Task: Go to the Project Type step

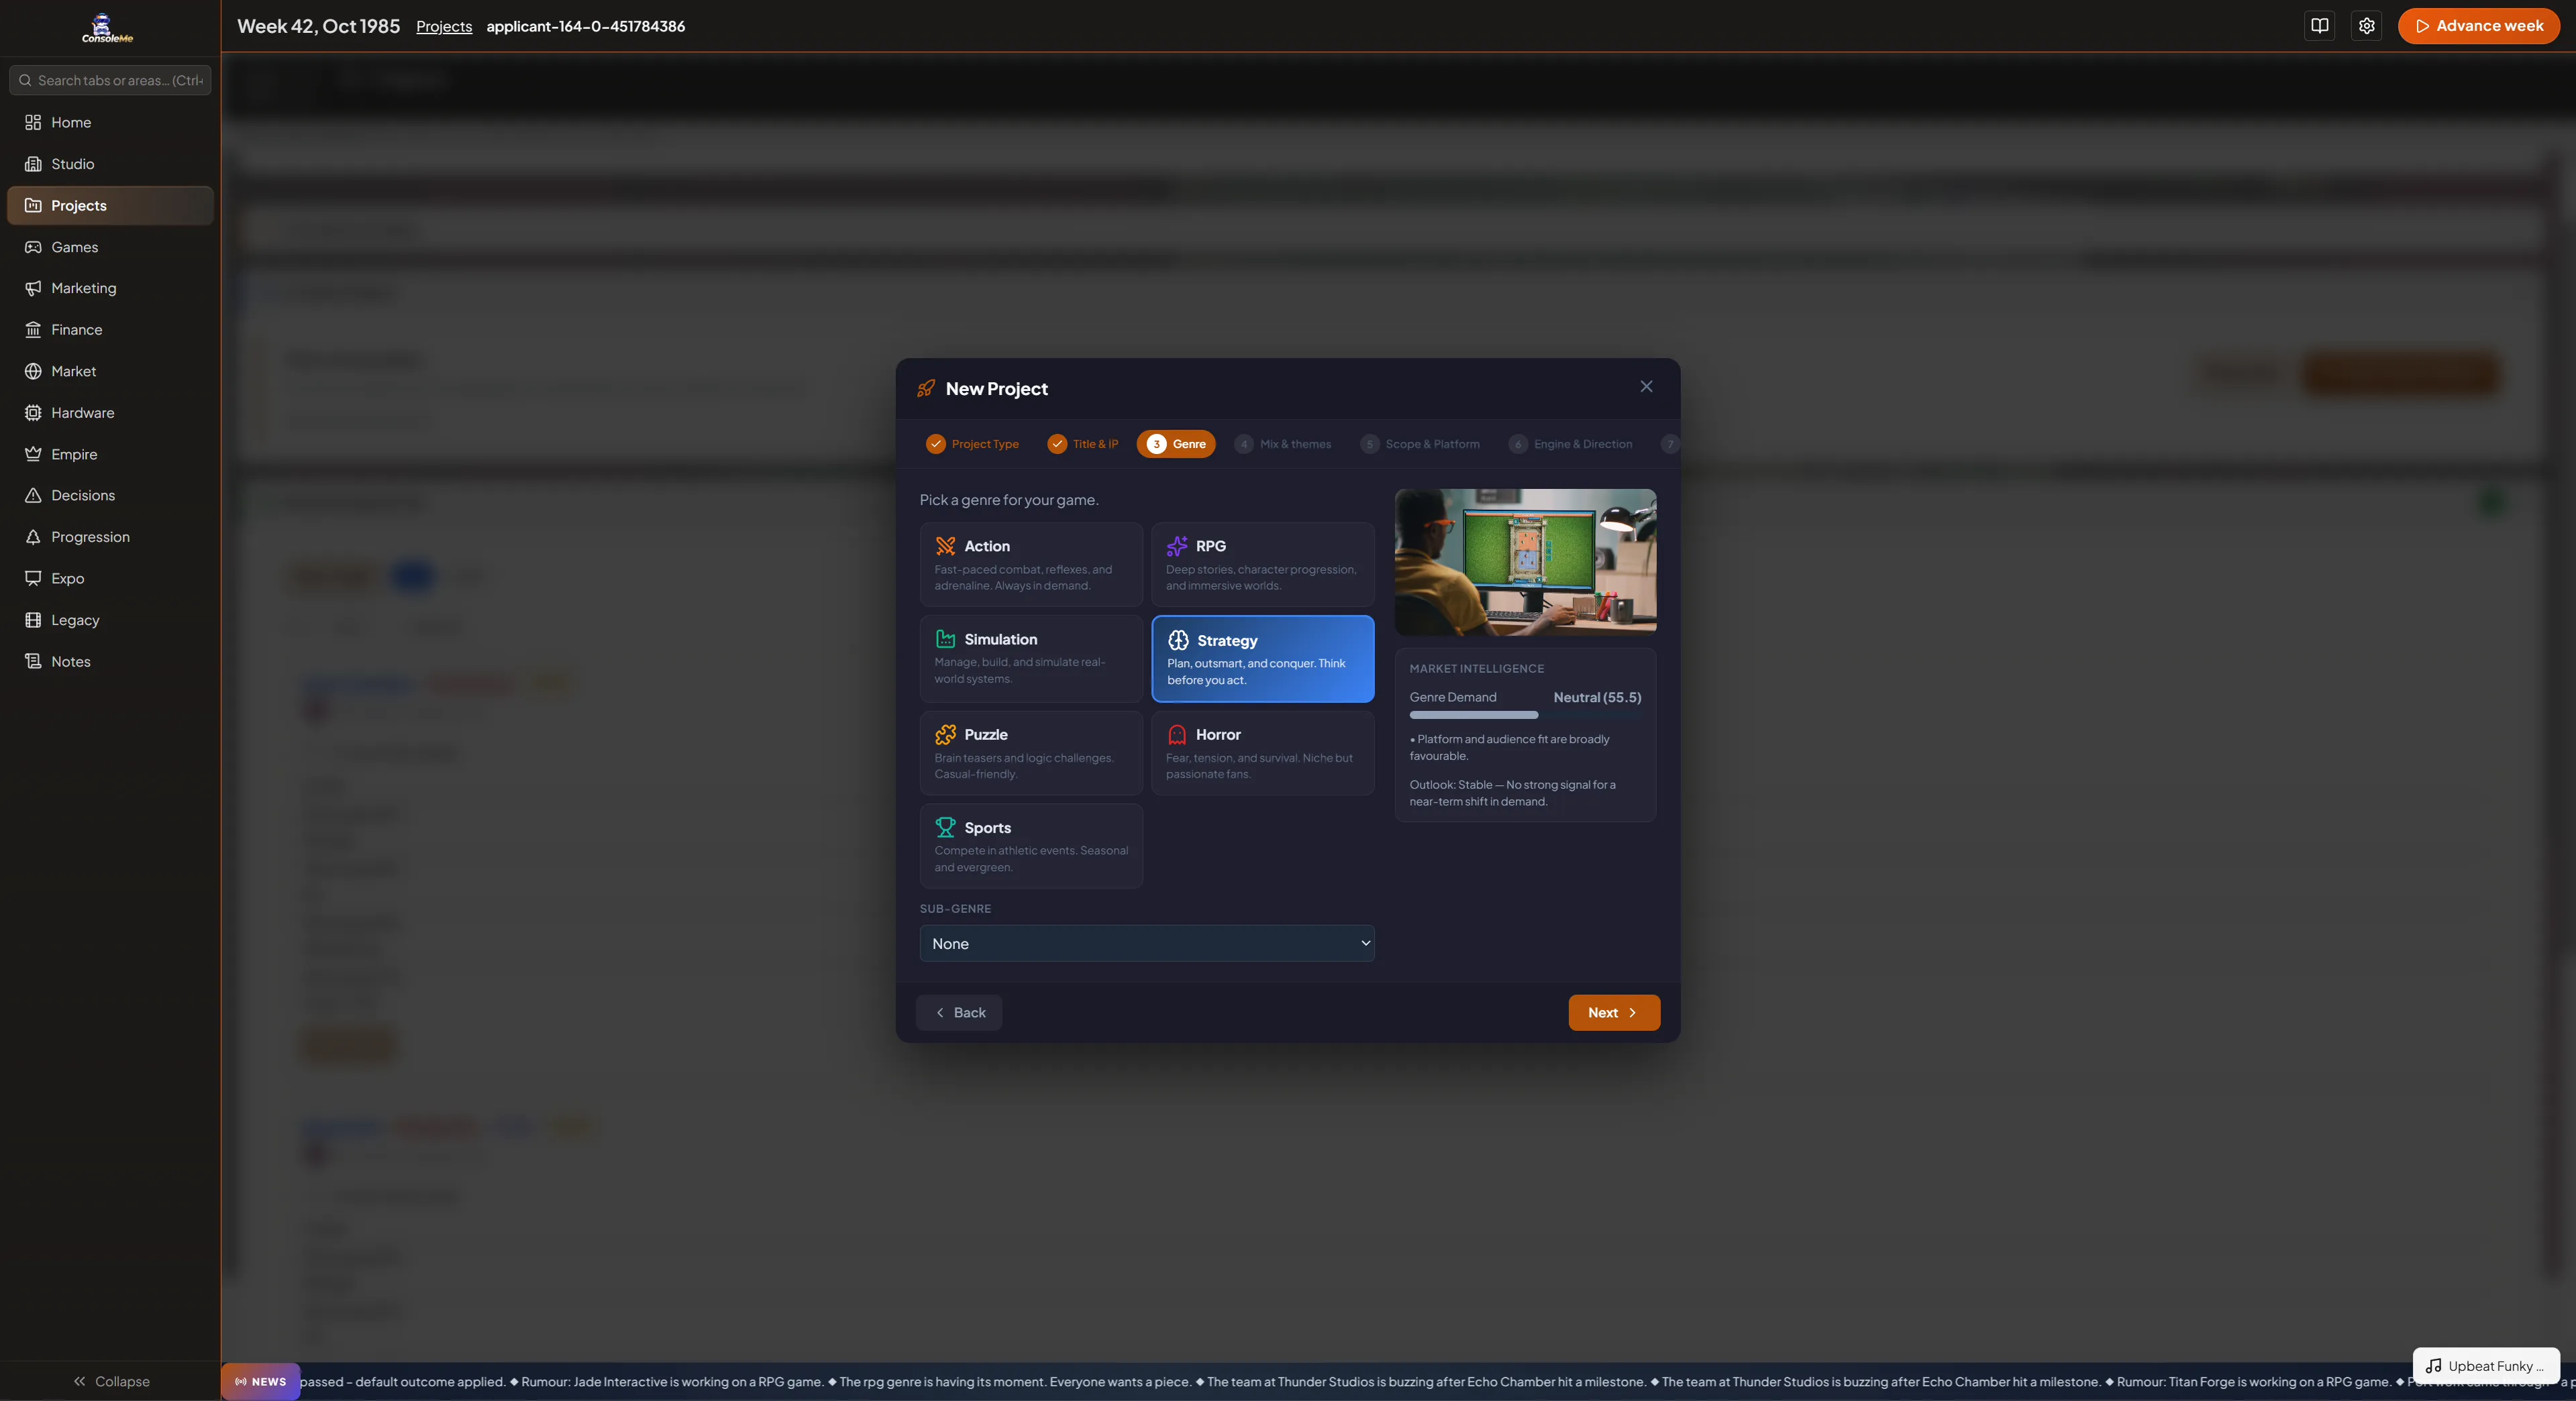Action: [x=972, y=444]
